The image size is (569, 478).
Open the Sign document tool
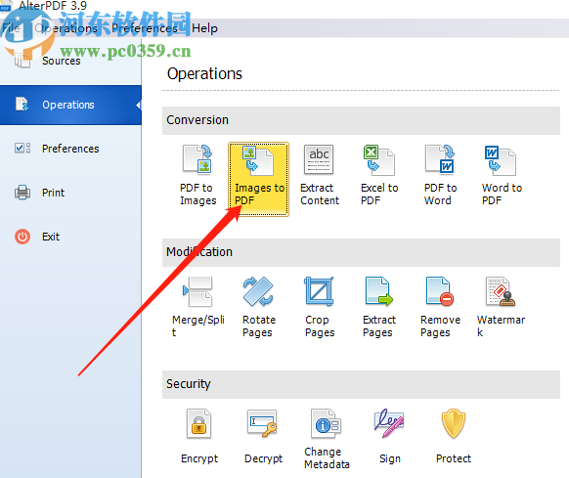pyautogui.click(x=389, y=437)
